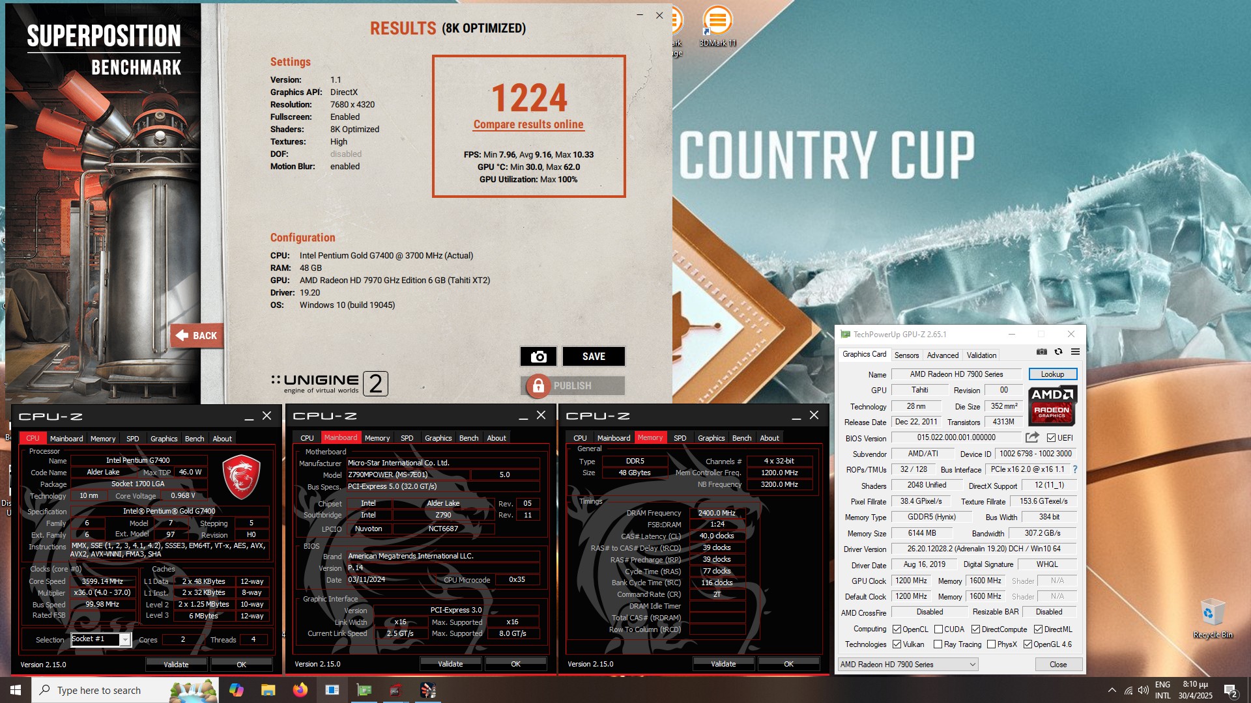Viewport: 1251px width, 703px height.
Task: Switch to GPU-Z via its taskbar icon
Action: (x=364, y=690)
